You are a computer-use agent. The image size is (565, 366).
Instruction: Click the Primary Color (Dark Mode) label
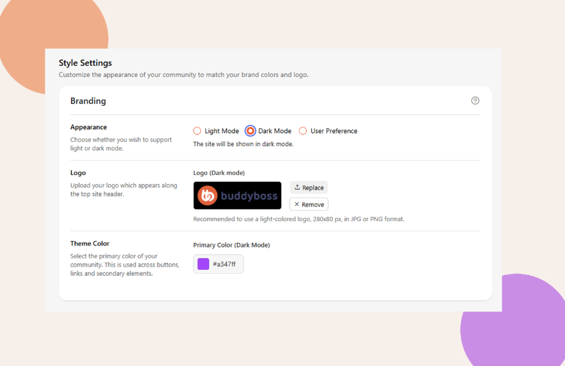tap(231, 245)
